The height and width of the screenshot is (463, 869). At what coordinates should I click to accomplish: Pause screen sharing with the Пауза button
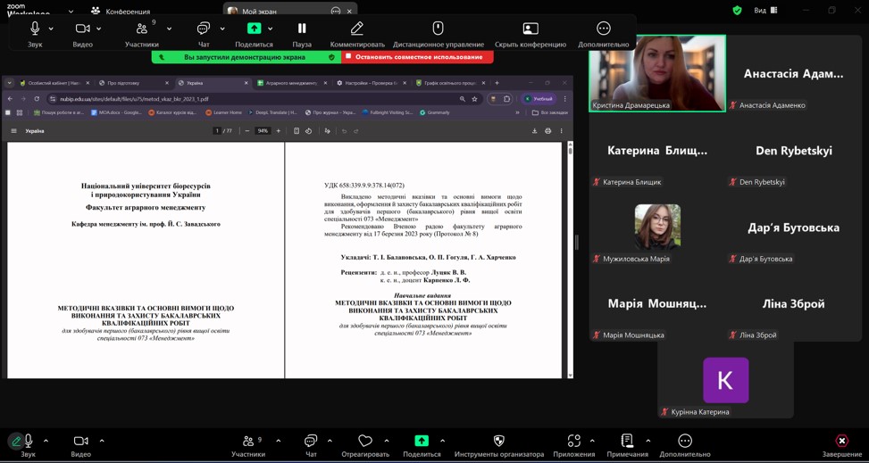tap(302, 29)
